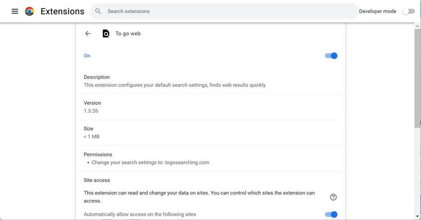
Task: Click the Description heading
Action: (97, 77)
